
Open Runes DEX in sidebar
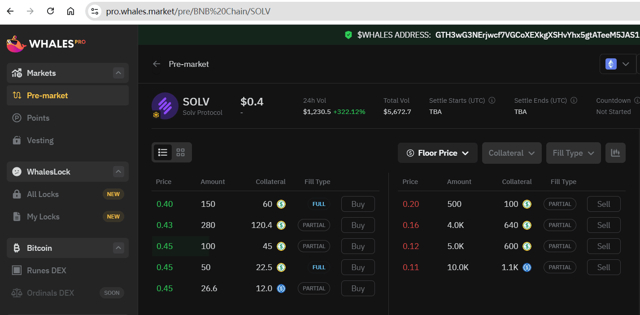coord(68,270)
